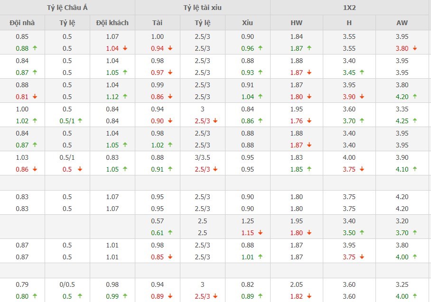Click the up arrow next to 3.45
The image size is (431, 302).
click(x=362, y=73)
